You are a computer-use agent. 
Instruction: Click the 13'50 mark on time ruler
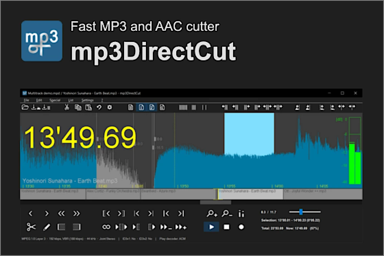[184, 186]
